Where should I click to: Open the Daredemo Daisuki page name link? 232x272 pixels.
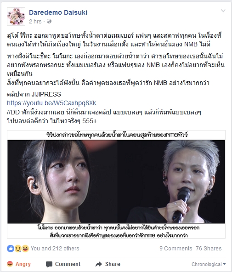pos(58,12)
